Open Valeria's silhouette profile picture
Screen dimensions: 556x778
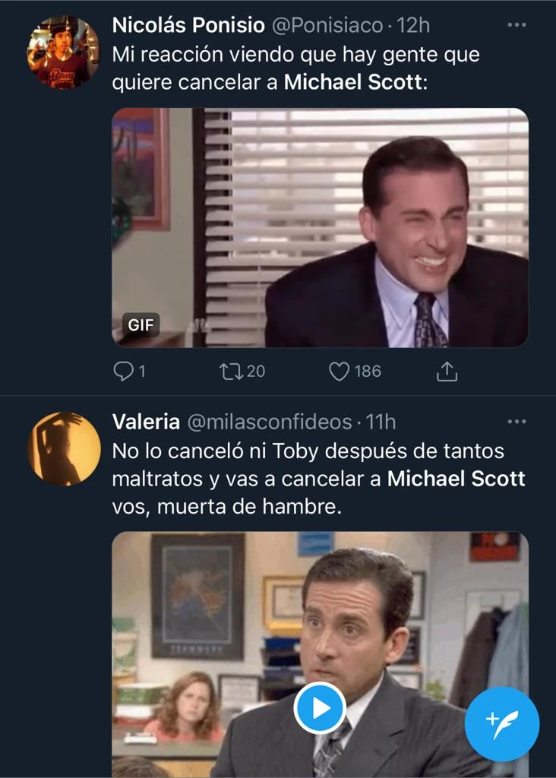click(x=64, y=448)
